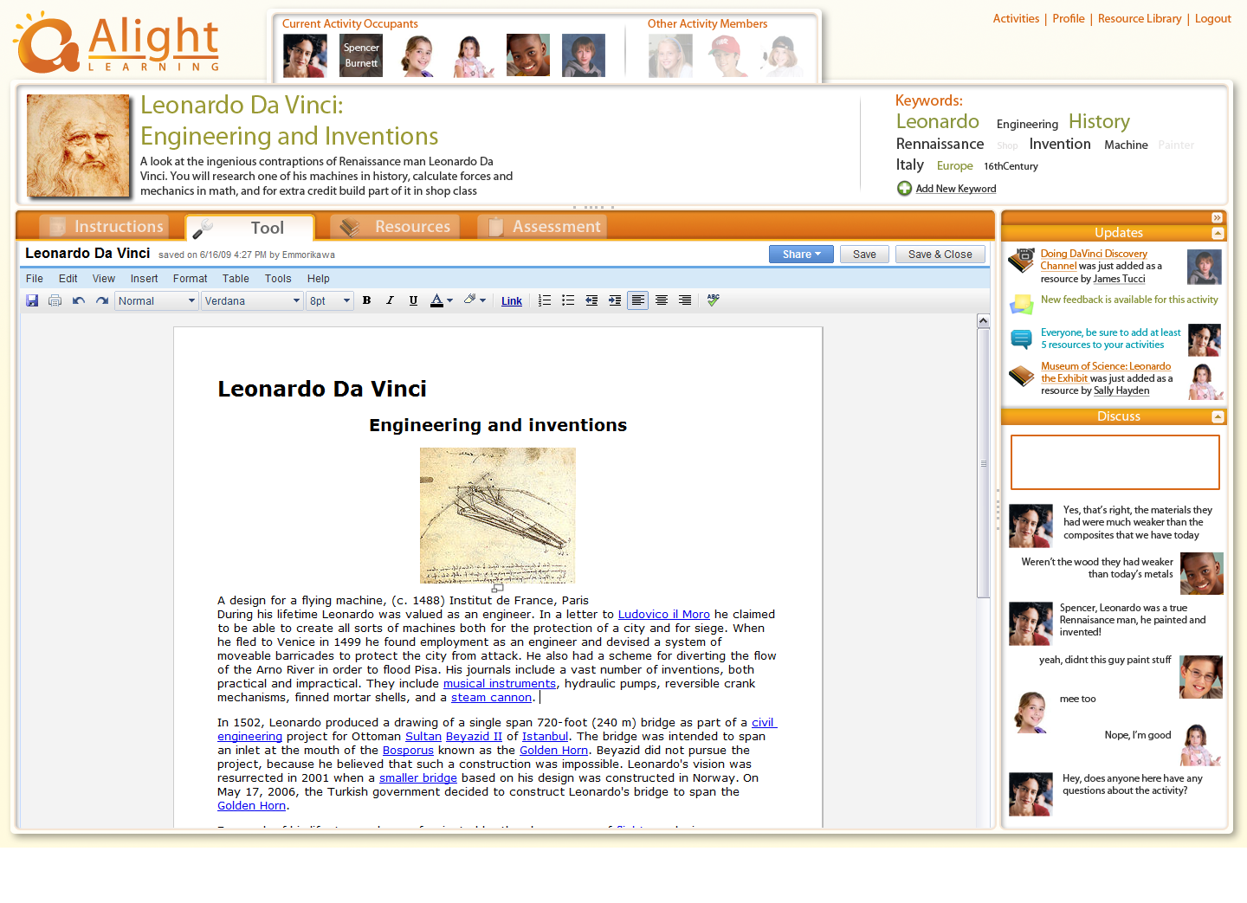Image resolution: width=1247 pixels, height=903 pixels.
Task: Open the highlight color dropdown arrow
Action: pos(482,300)
